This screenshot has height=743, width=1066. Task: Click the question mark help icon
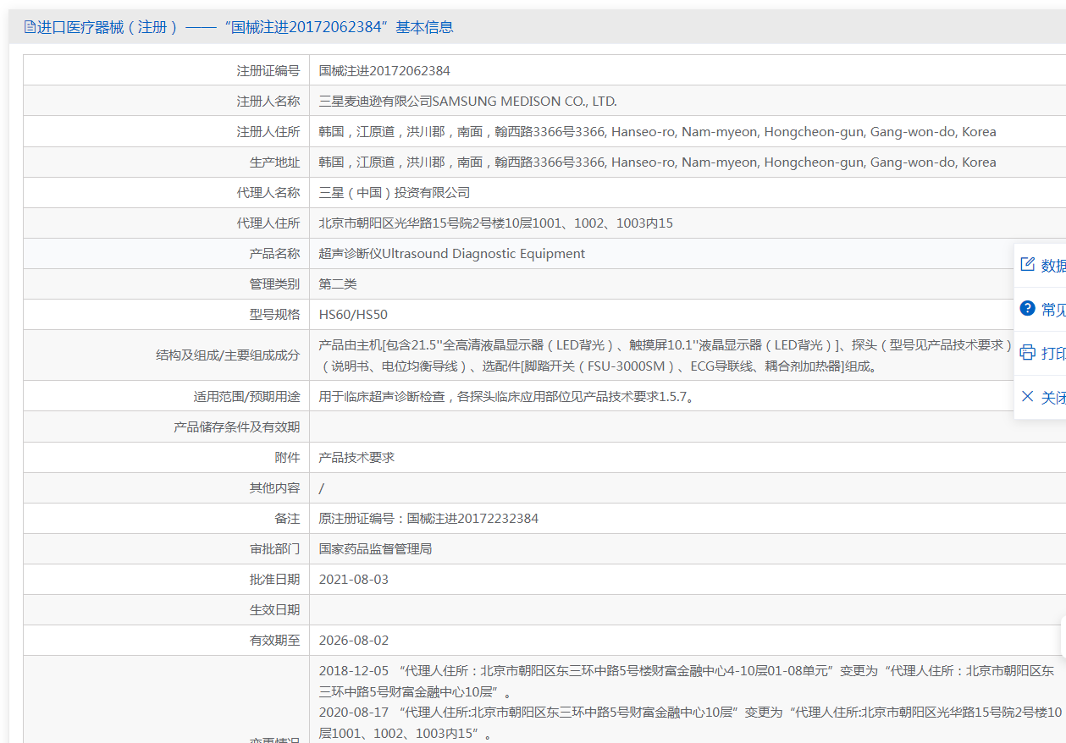tap(1028, 309)
